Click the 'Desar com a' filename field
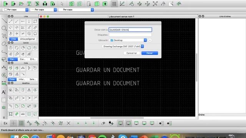Screen dimensions: 246x138 (x=130, y=30)
